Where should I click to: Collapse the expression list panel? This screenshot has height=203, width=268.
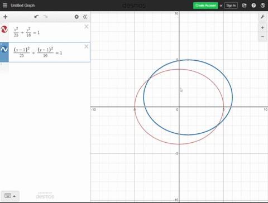tap(85, 17)
